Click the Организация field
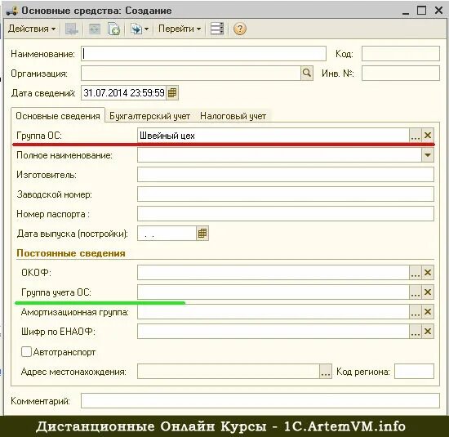This screenshot has height=437, width=449. 191,74
